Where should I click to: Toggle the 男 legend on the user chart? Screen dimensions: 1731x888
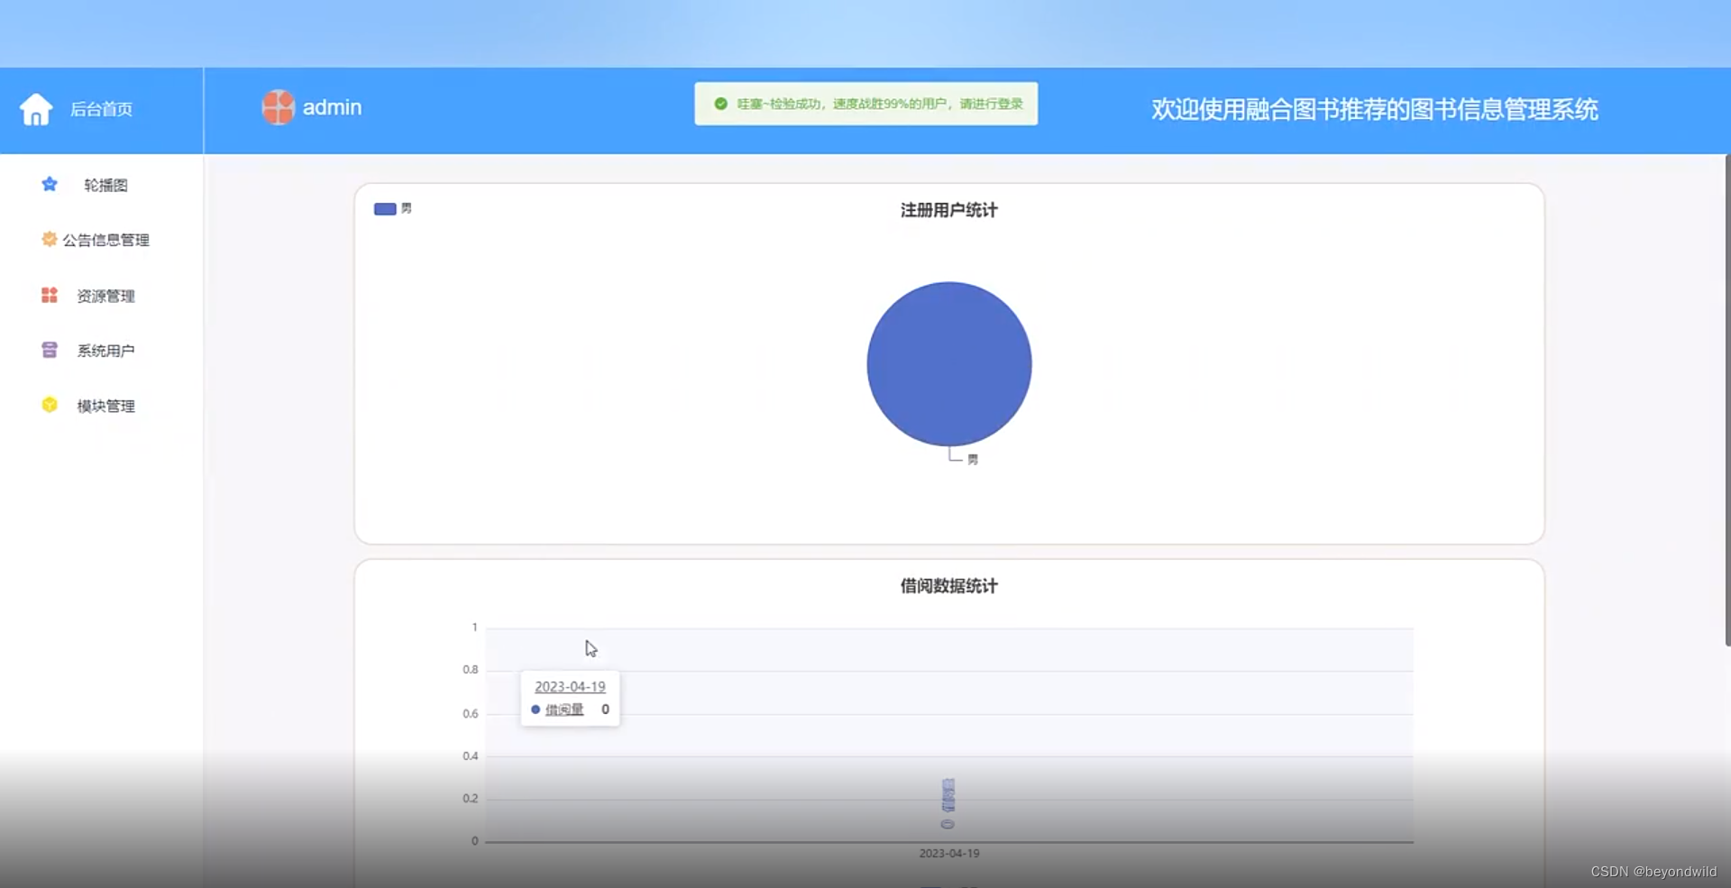pyautogui.click(x=393, y=208)
